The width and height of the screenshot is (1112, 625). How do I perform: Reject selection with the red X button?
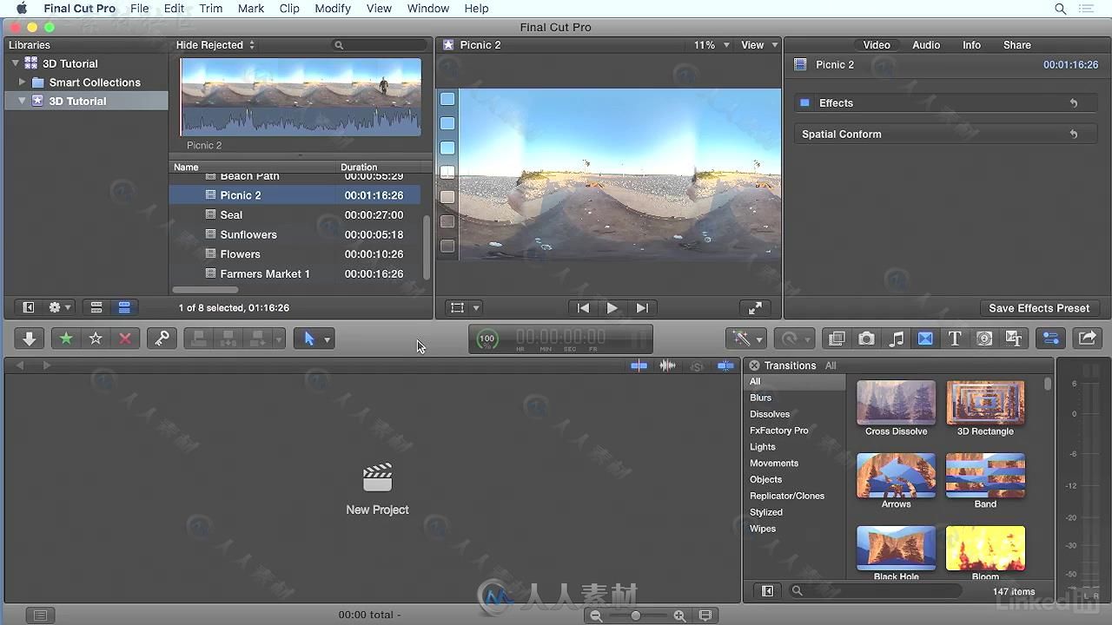(125, 339)
